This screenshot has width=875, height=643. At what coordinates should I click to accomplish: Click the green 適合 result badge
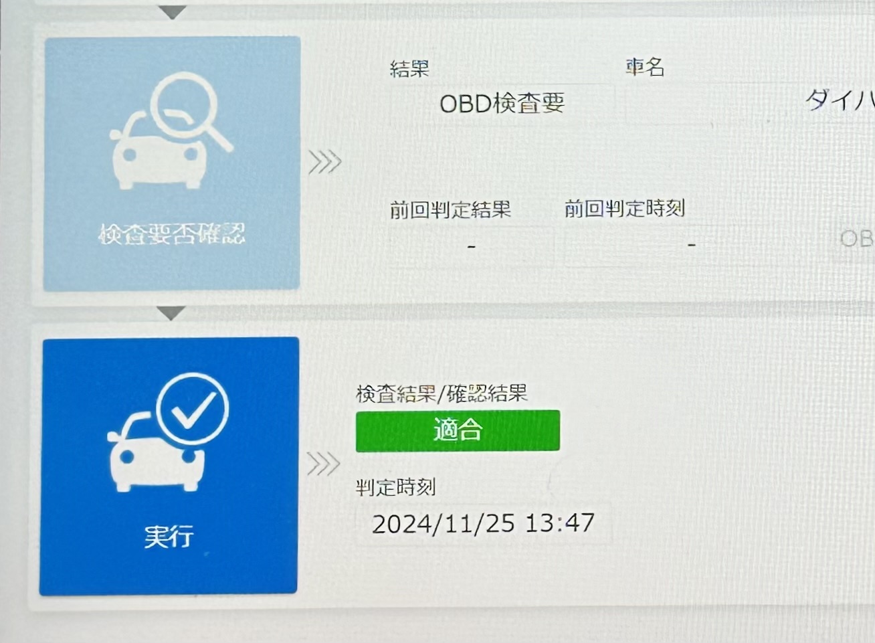tap(458, 430)
